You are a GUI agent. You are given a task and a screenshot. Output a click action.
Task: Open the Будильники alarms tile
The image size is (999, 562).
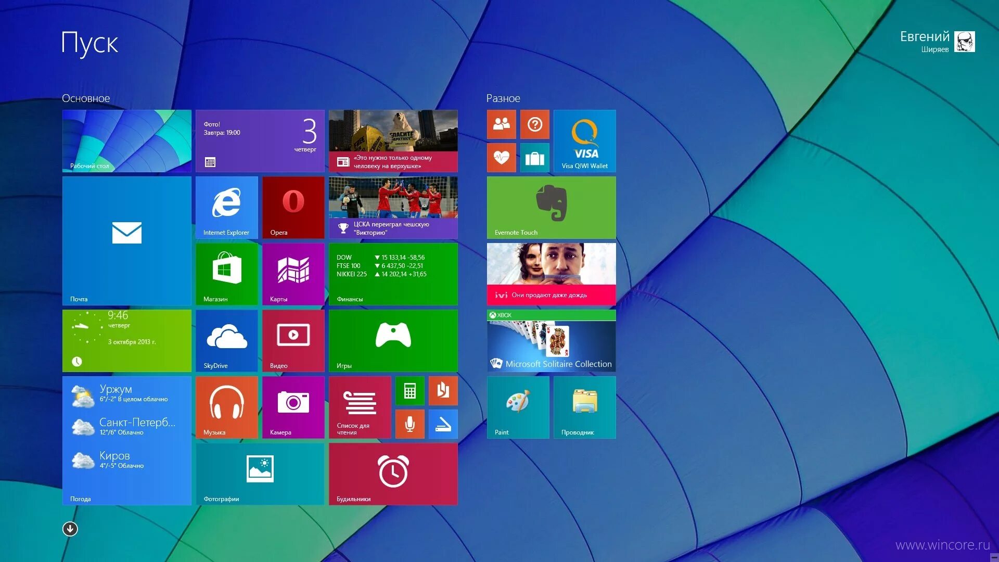[x=393, y=474]
